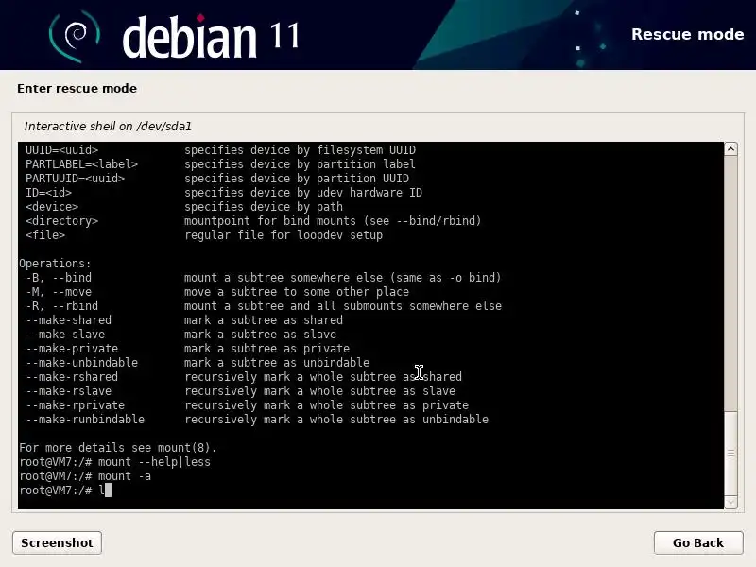Click 'mark a subtree as unbindable' description
The height and width of the screenshot is (567, 756).
pos(277,363)
